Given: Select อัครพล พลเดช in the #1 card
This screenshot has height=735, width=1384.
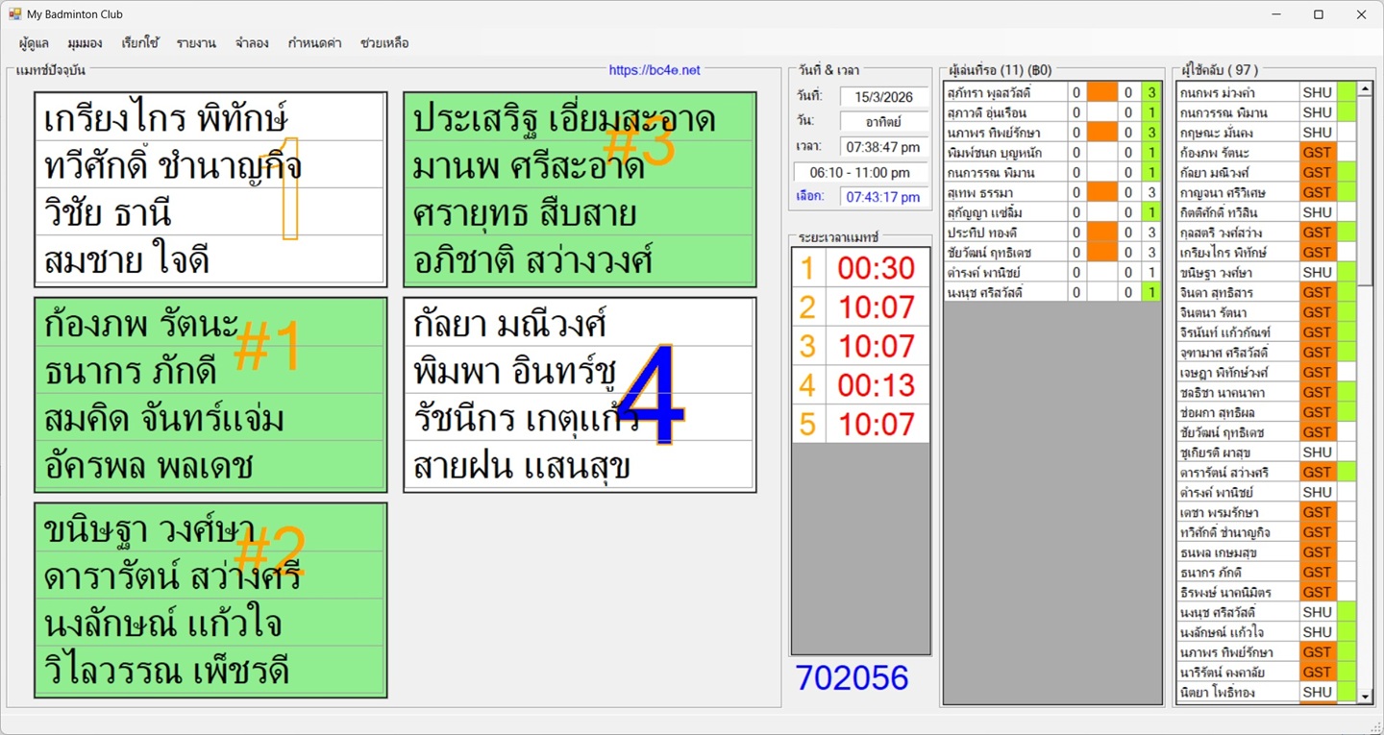Looking at the screenshot, I should [x=210, y=465].
